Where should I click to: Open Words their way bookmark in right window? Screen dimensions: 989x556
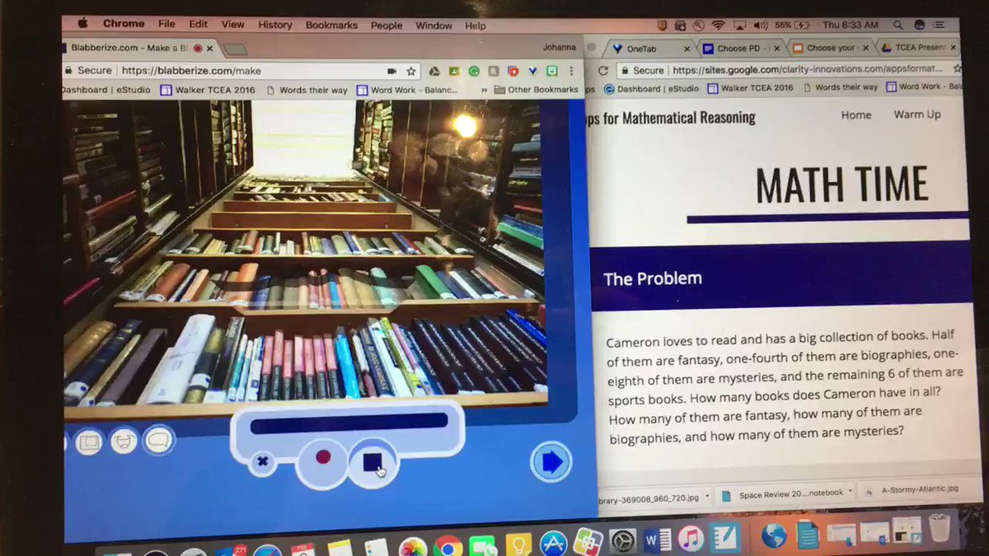[840, 86]
